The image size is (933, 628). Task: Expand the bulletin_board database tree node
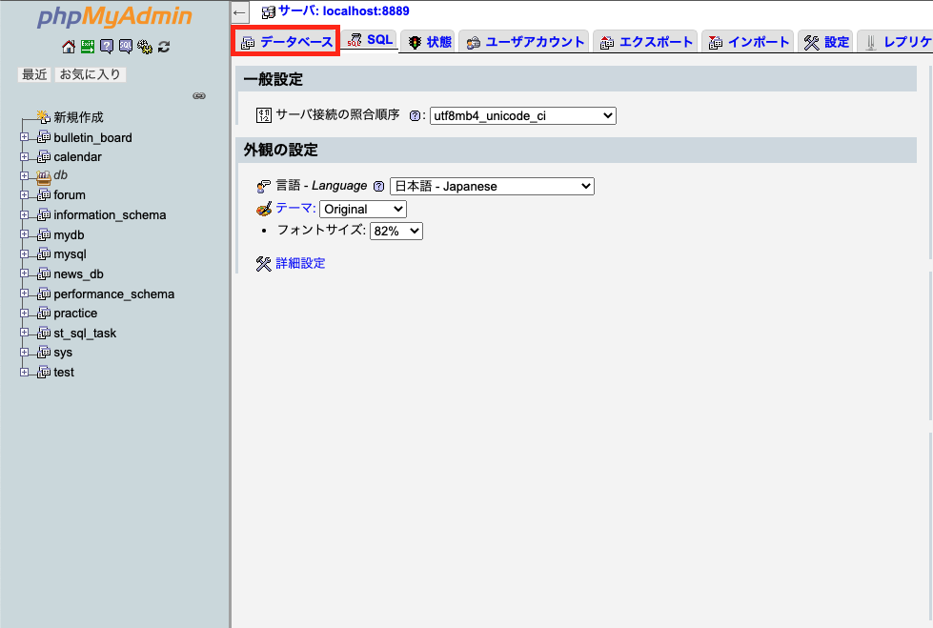[x=24, y=136]
